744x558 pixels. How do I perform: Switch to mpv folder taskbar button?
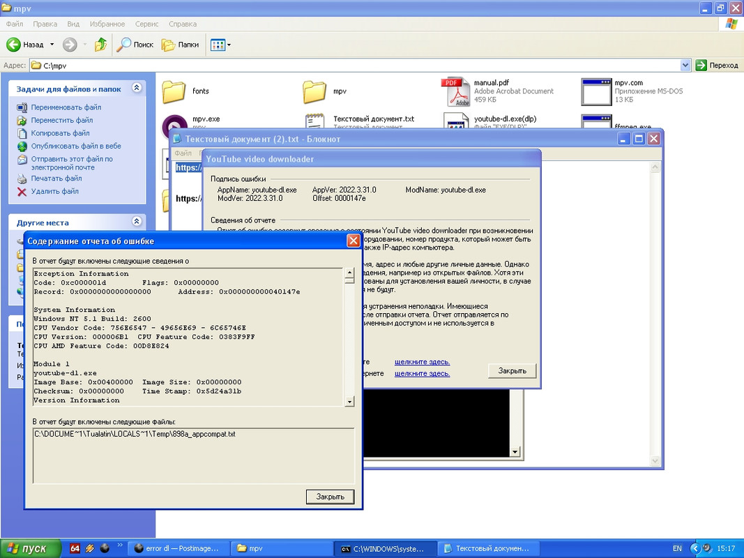pos(282,548)
